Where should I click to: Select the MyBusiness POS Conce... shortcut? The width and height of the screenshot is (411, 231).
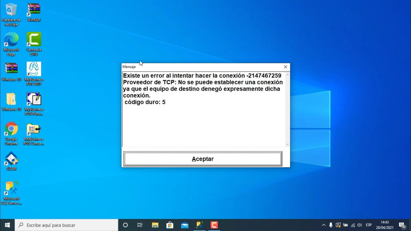(34, 134)
